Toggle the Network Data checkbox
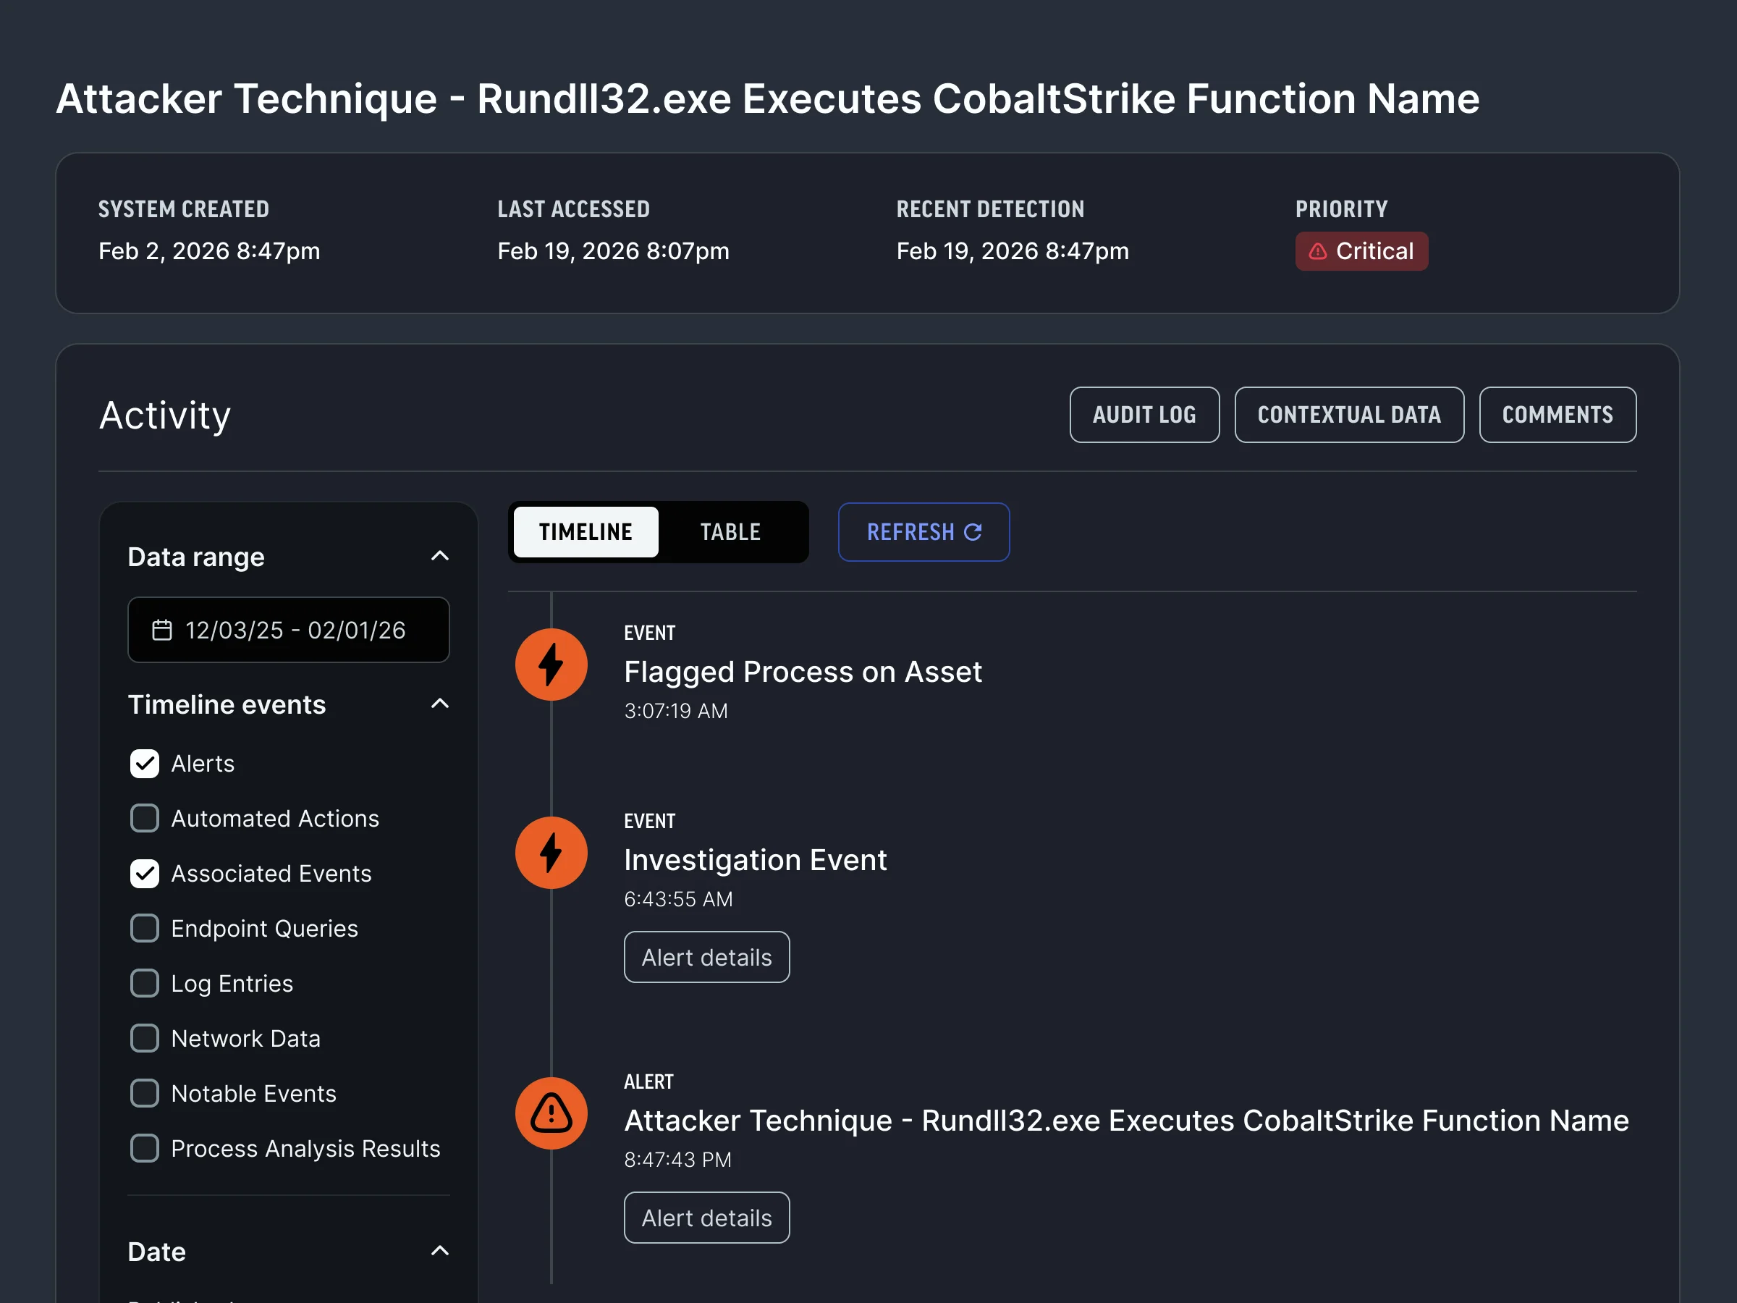This screenshot has width=1737, height=1303. (145, 1038)
